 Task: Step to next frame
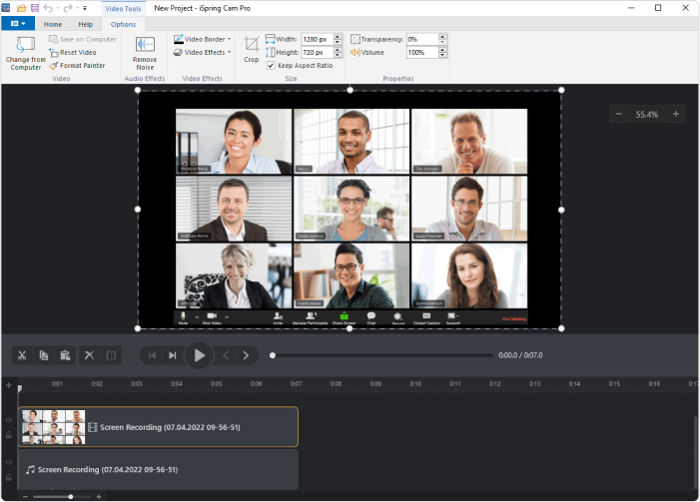(x=246, y=355)
